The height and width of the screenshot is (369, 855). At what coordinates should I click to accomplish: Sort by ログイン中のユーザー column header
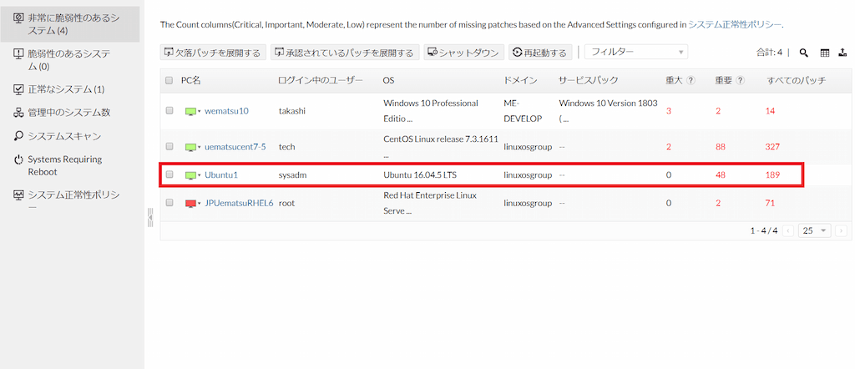(320, 81)
